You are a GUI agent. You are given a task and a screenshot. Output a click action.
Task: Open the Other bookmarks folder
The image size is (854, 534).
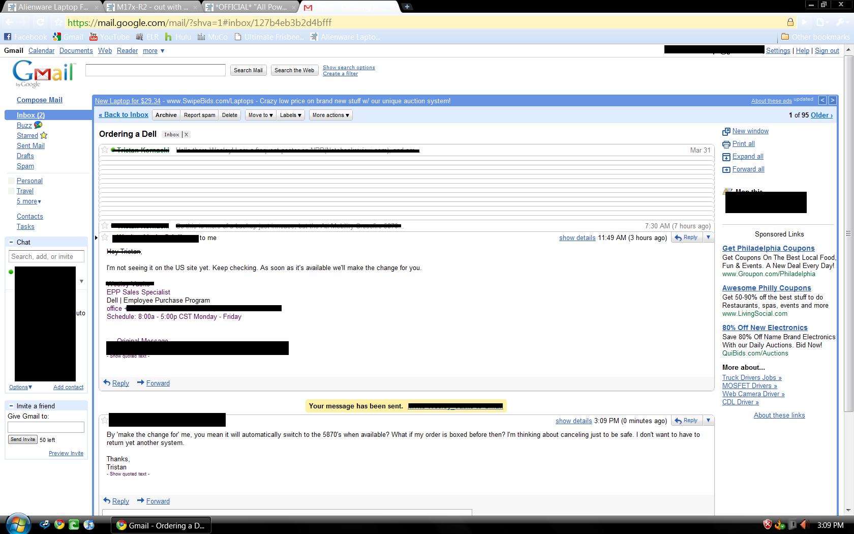tap(815, 37)
